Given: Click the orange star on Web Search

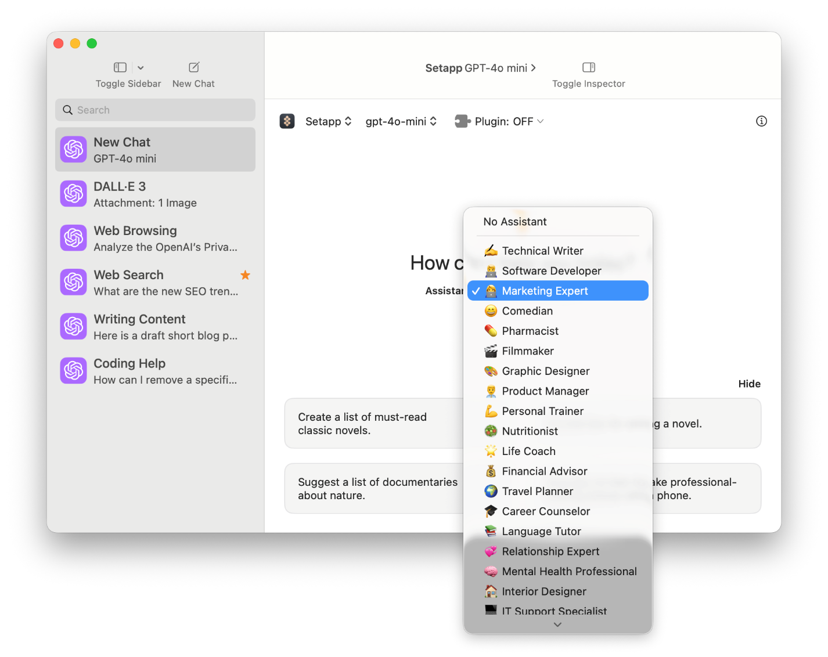Looking at the screenshot, I should [246, 275].
